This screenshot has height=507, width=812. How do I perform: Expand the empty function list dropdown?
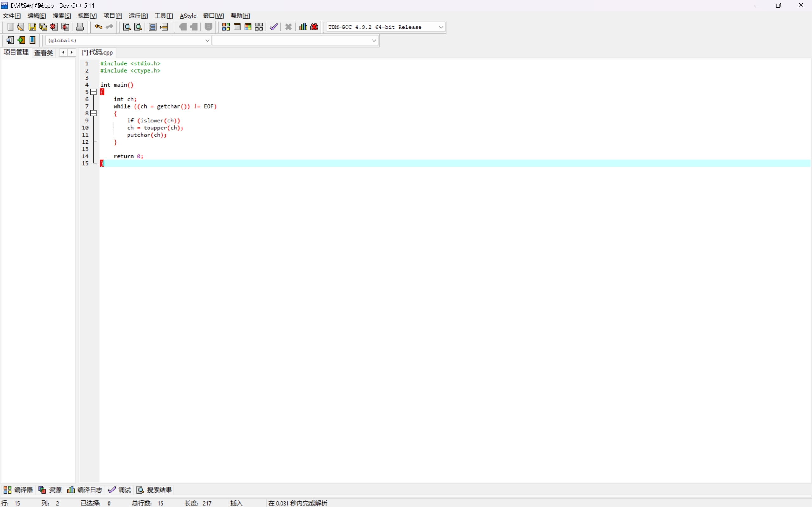373,41
